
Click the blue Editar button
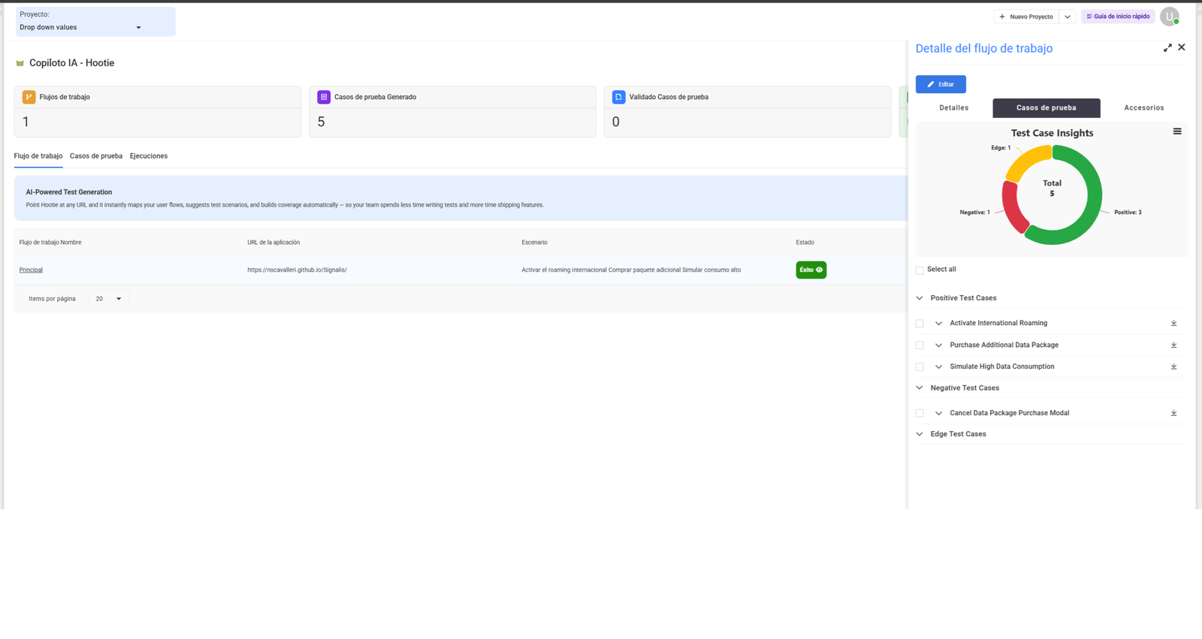(941, 84)
